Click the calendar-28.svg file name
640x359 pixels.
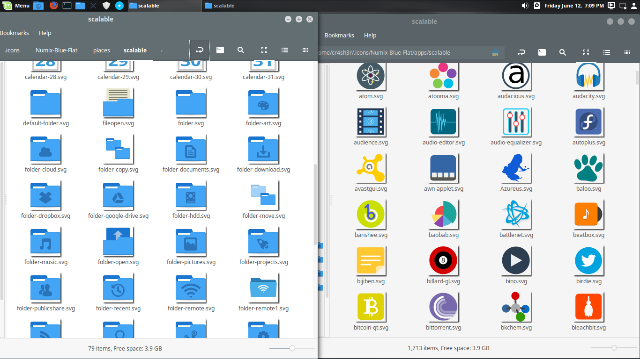46,77
